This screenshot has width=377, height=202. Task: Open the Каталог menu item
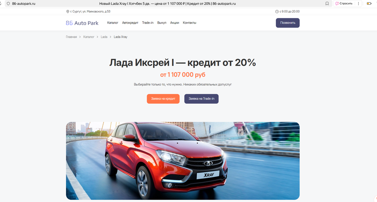point(113,23)
